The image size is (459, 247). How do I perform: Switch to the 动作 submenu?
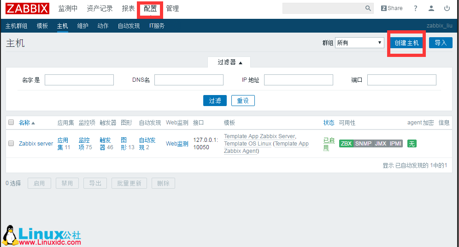103,26
